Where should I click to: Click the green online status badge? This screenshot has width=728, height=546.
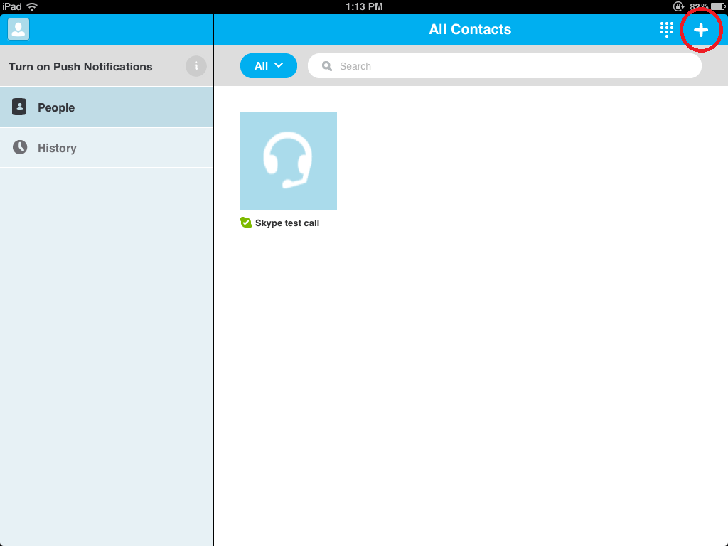point(245,221)
